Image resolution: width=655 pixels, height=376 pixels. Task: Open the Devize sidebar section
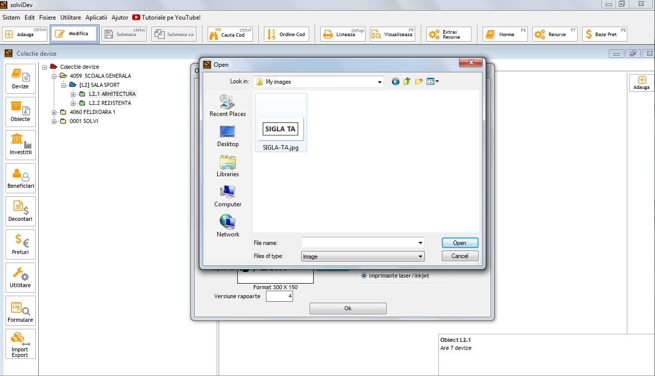click(21, 79)
